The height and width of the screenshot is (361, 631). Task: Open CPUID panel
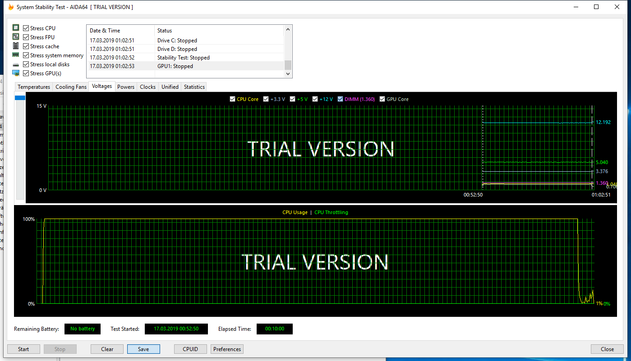[x=190, y=349]
